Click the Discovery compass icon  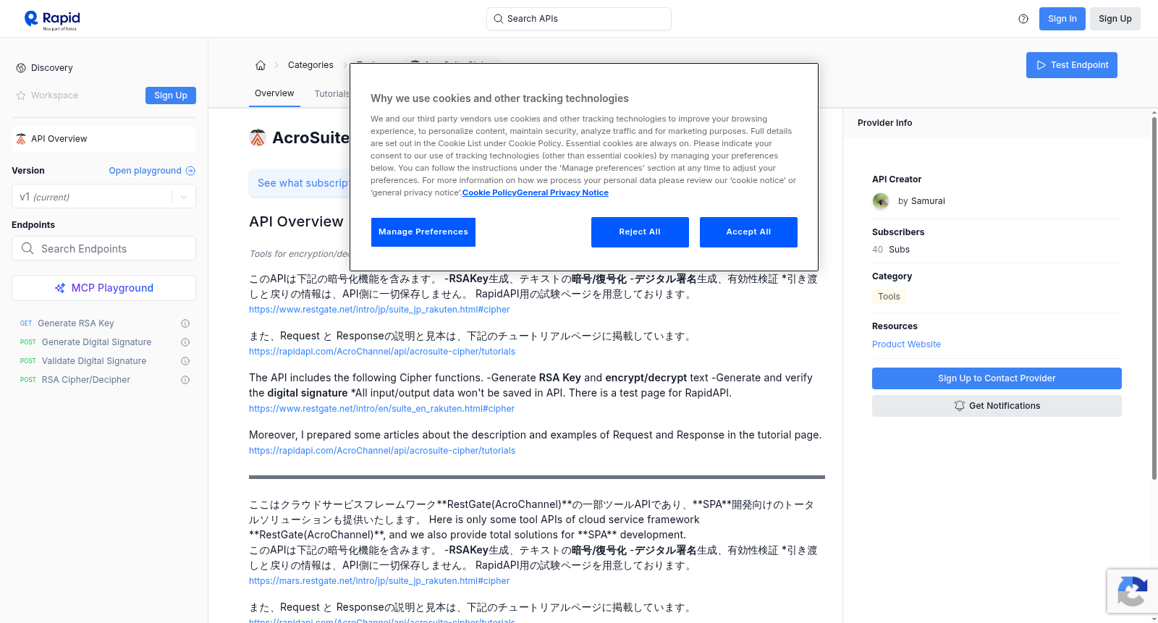coord(21,68)
